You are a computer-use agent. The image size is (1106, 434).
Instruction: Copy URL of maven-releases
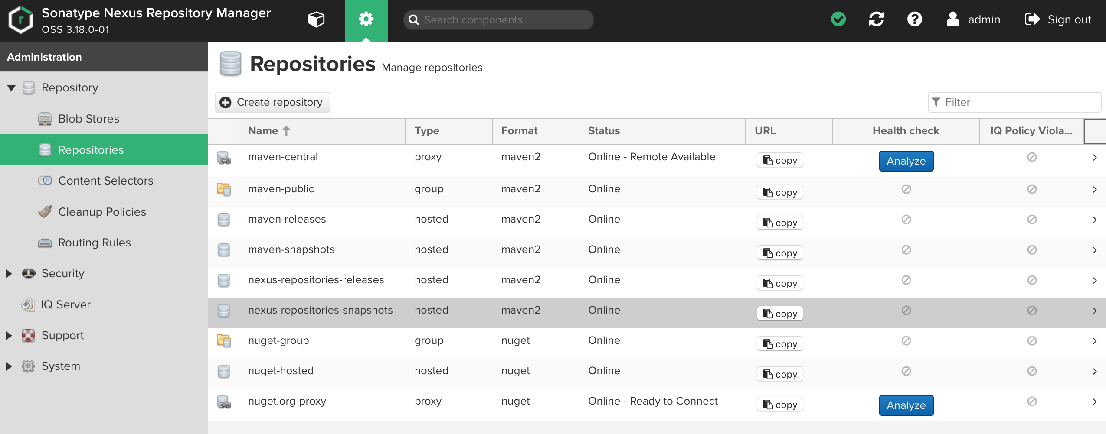[x=780, y=223]
